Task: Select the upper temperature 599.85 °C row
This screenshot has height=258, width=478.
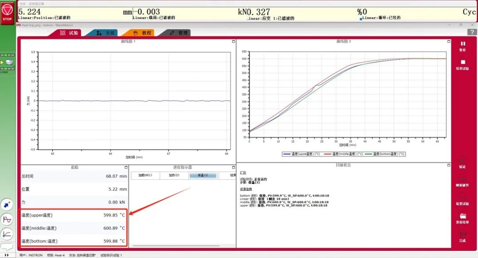Action: pyautogui.click(x=74, y=215)
